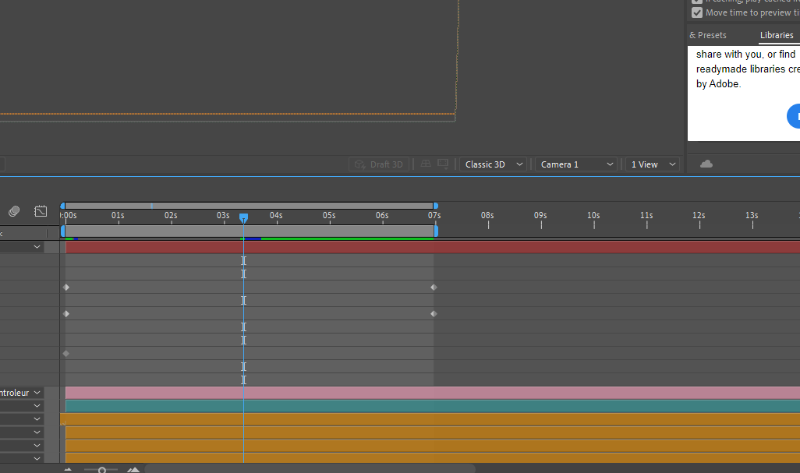Open parent dropdown on the red layer row
Viewport: 800px width, 473px height.
[37, 247]
